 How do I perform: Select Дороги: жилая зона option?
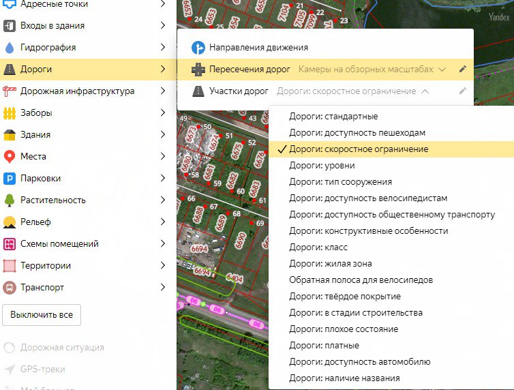pyautogui.click(x=391, y=264)
